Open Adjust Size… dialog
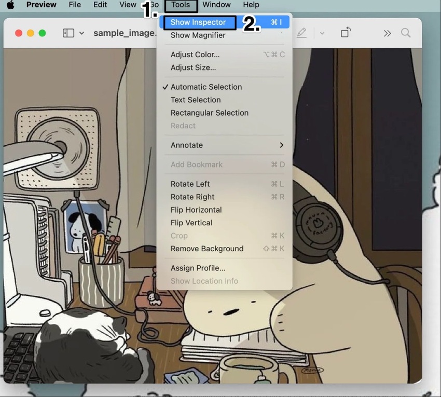This screenshot has height=397, width=441. pos(225,67)
